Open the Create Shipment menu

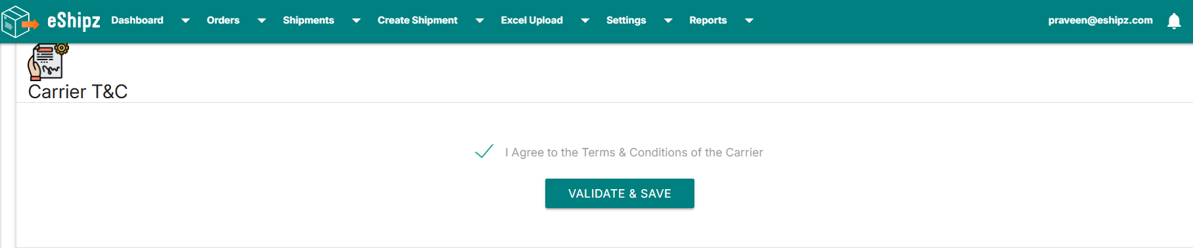tap(418, 20)
